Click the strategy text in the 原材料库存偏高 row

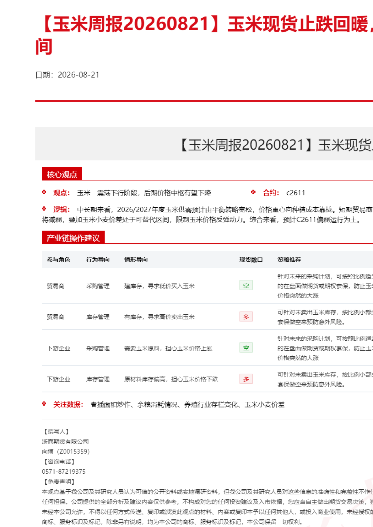coord(325,379)
